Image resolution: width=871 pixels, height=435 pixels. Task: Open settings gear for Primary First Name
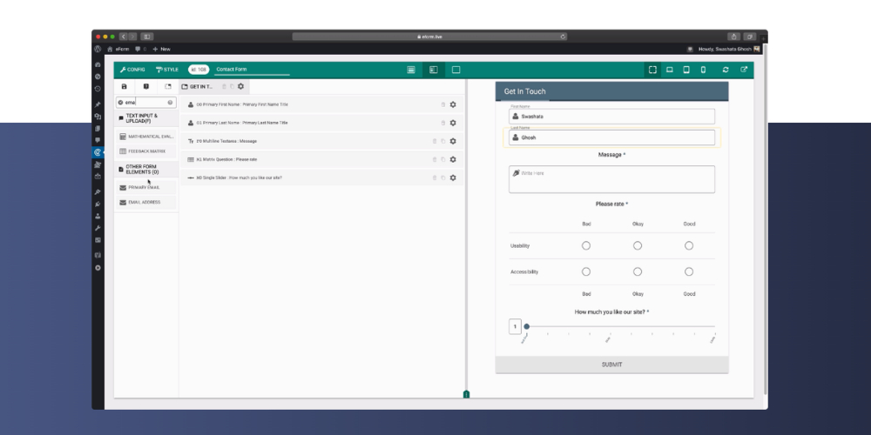click(453, 104)
